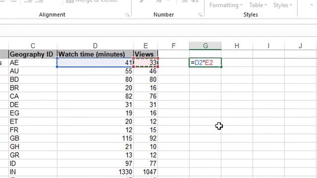Open the Alignment settings dialog launcher
Image resolution: width=317 pixels, height=178 pixels.
(x=127, y=15)
